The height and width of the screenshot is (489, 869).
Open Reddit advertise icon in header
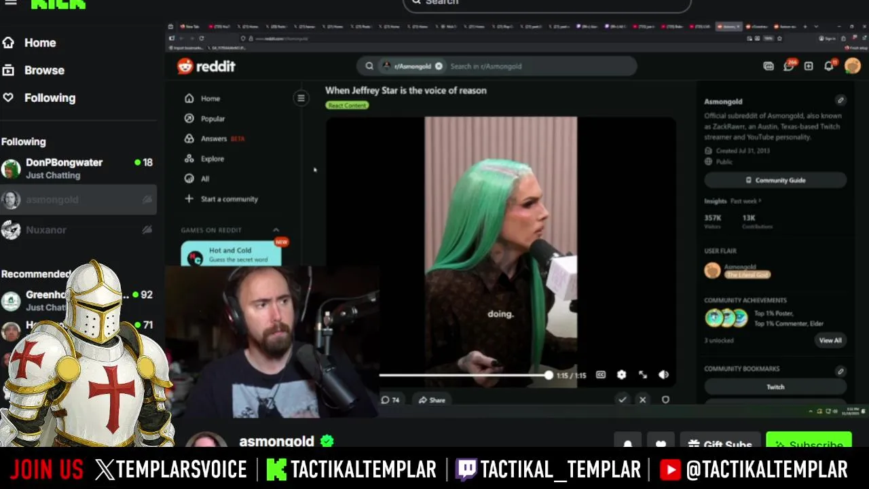pyautogui.click(x=769, y=66)
